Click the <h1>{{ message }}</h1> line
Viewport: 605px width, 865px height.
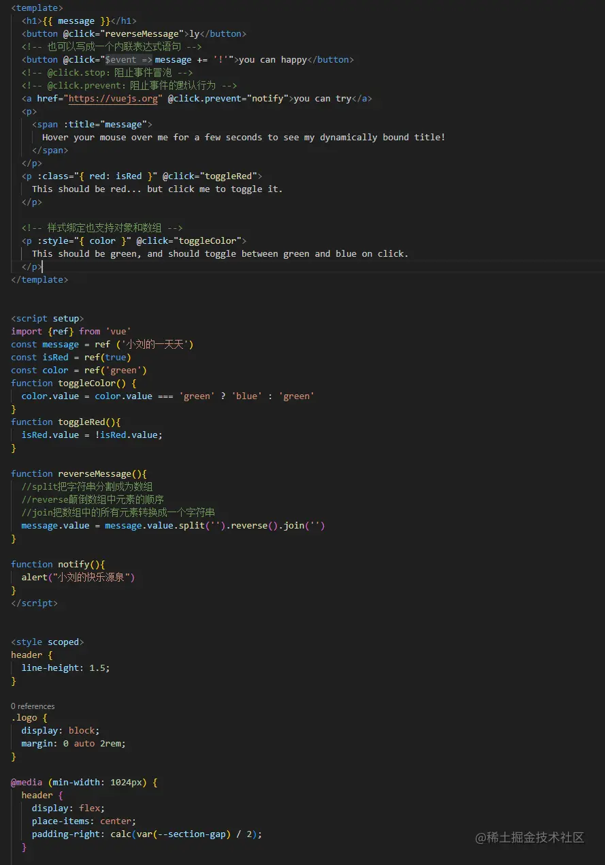click(x=79, y=20)
